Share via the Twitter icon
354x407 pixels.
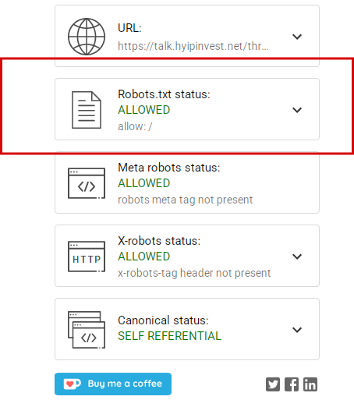273,384
